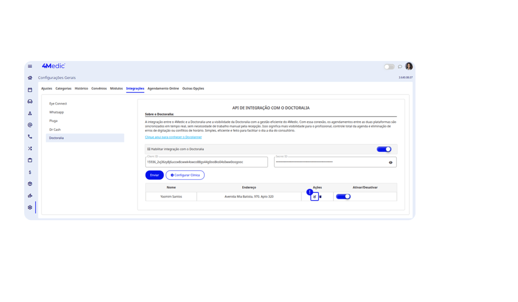Screen dimensions: 518x302
Task: Open the Clique aqui para conhecer o Docplanner link
Action: 173,137
